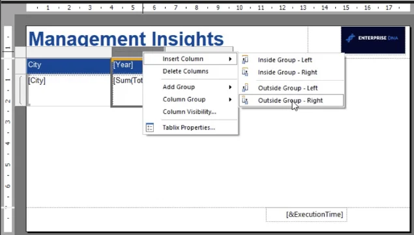Select Column Visibility... option
The image size is (414, 235).
pos(190,112)
